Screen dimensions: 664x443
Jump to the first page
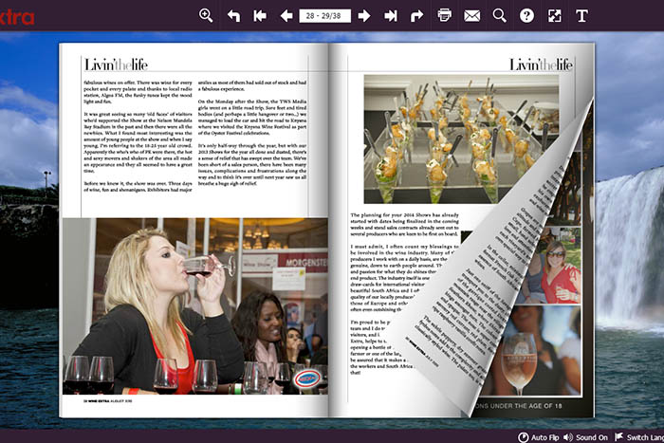coord(260,16)
